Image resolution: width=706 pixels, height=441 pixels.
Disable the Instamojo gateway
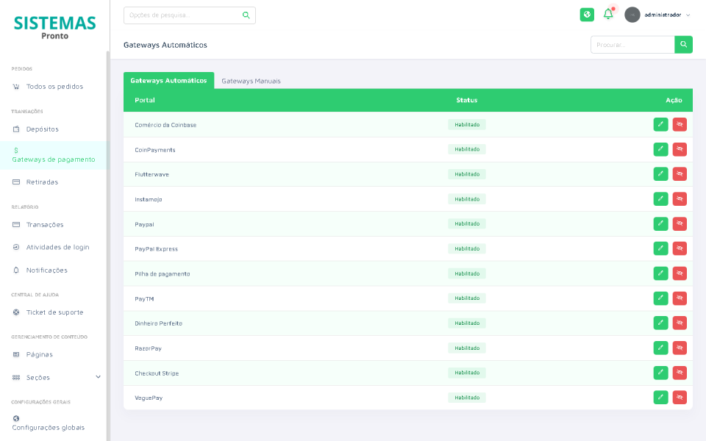click(x=680, y=198)
